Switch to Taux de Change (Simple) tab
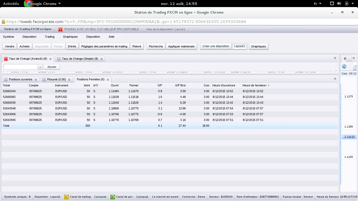358x201 pixels. click(80, 59)
